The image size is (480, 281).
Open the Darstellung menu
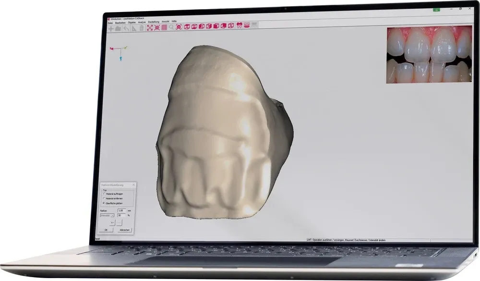tap(154, 22)
